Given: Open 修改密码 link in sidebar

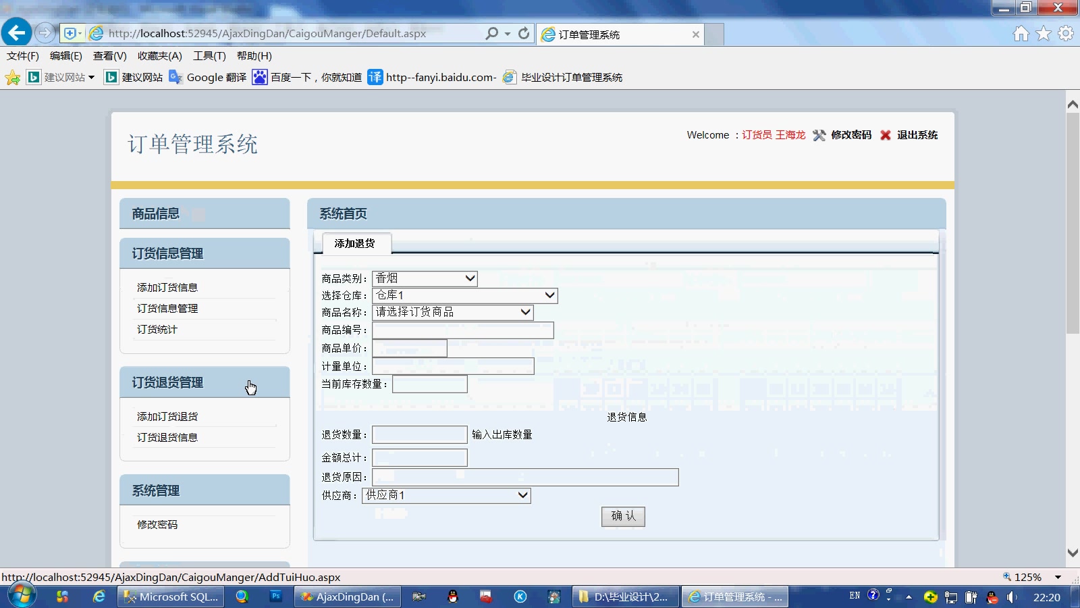Looking at the screenshot, I should tap(157, 525).
